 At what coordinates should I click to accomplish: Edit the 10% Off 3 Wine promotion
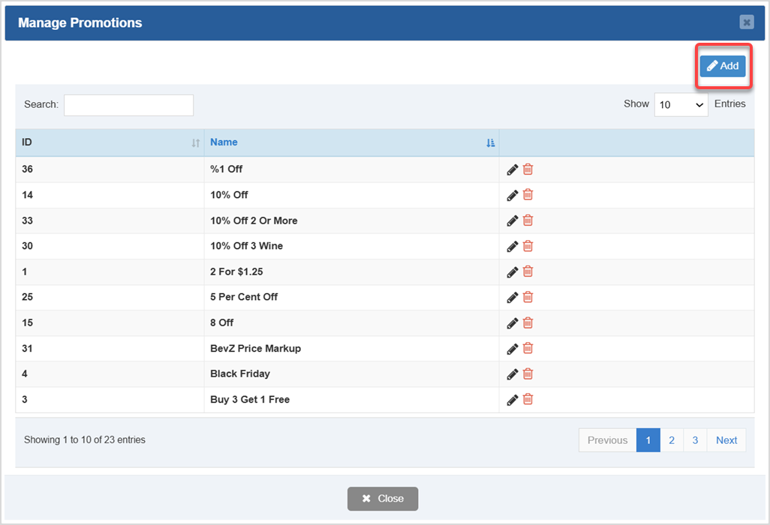pyautogui.click(x=513, y=245)
